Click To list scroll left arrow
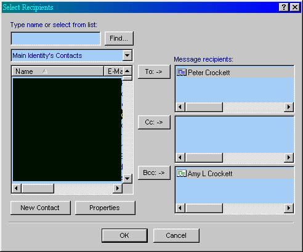 point(180,107)
